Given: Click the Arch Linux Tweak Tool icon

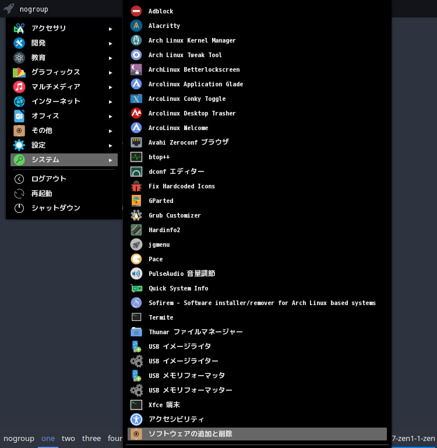Looking at the screenshot, I should (x=136, y=55).
